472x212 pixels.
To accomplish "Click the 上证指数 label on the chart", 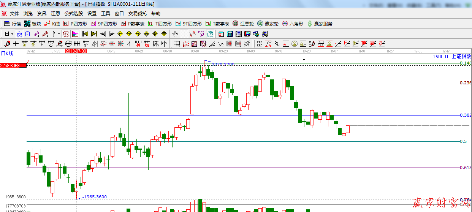I will tap(461, 57).
